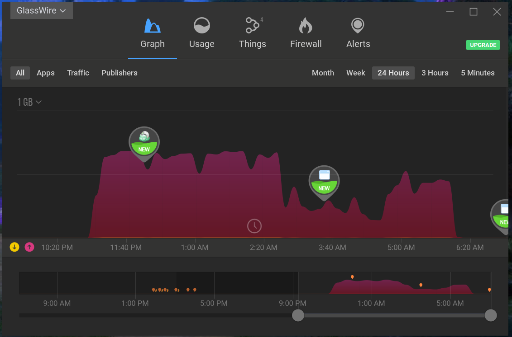Screen dimensions: 512x337
Task: Switch to the Apps filter tab
Action: coord(46,73)
